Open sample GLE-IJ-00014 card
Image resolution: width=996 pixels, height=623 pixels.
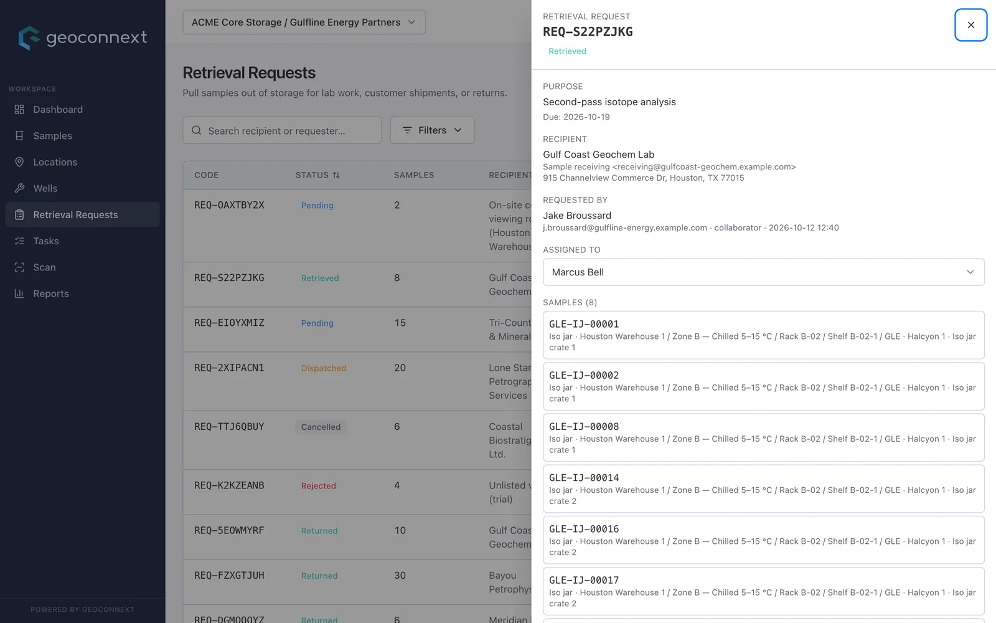(763, 488)
